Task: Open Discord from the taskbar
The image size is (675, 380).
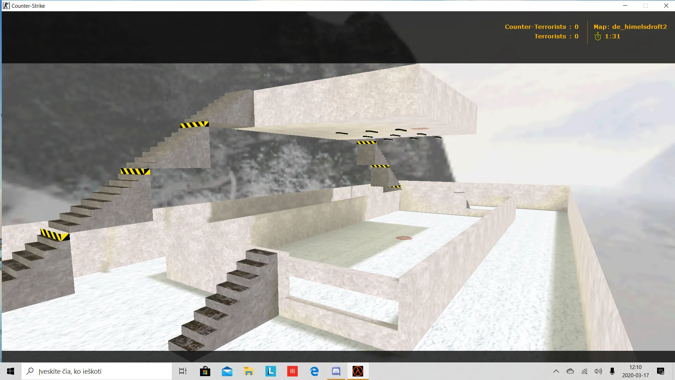Action: (336, 371)
